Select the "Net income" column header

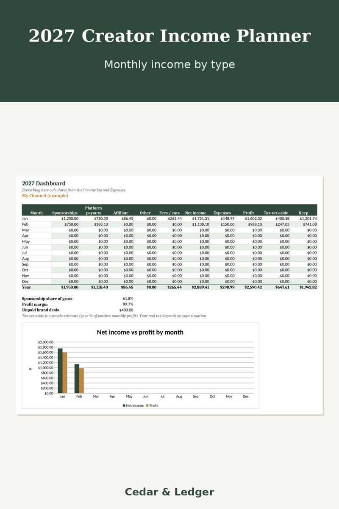(x=196, y=213)
